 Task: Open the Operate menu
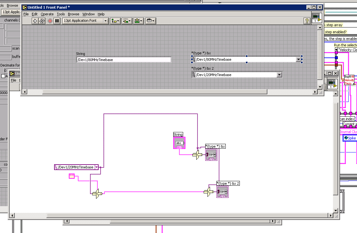[47, 14]
